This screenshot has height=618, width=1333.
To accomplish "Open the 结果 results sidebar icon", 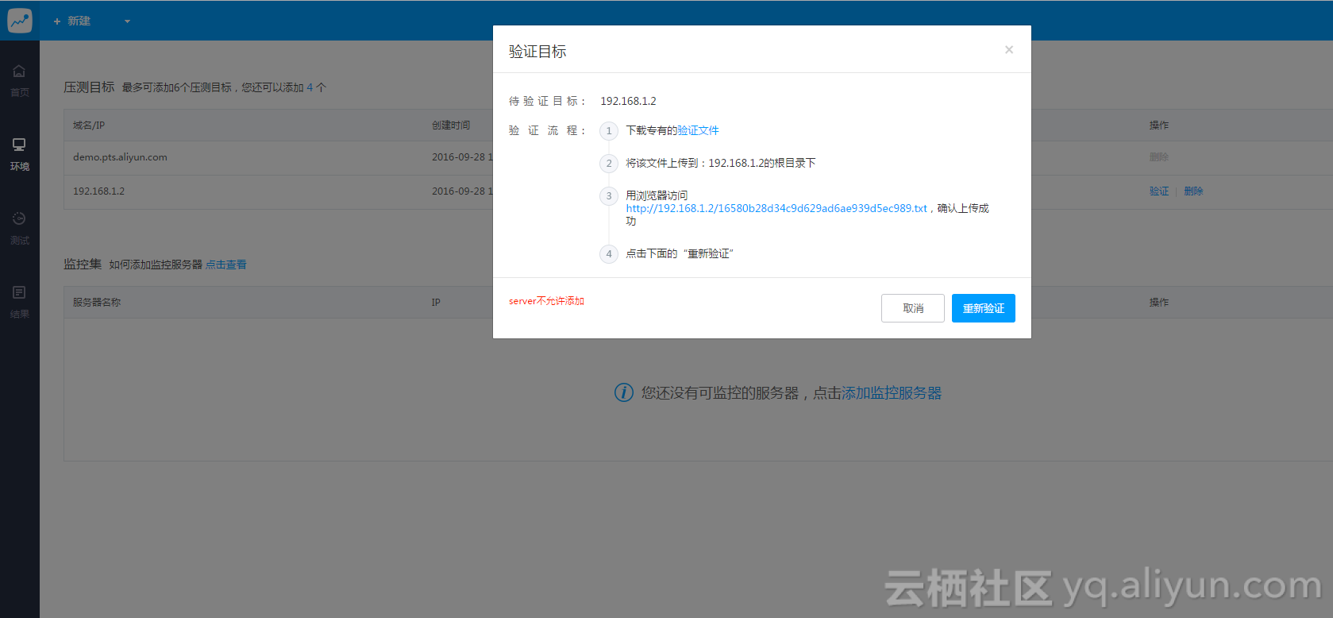I will tap(19, 303).
